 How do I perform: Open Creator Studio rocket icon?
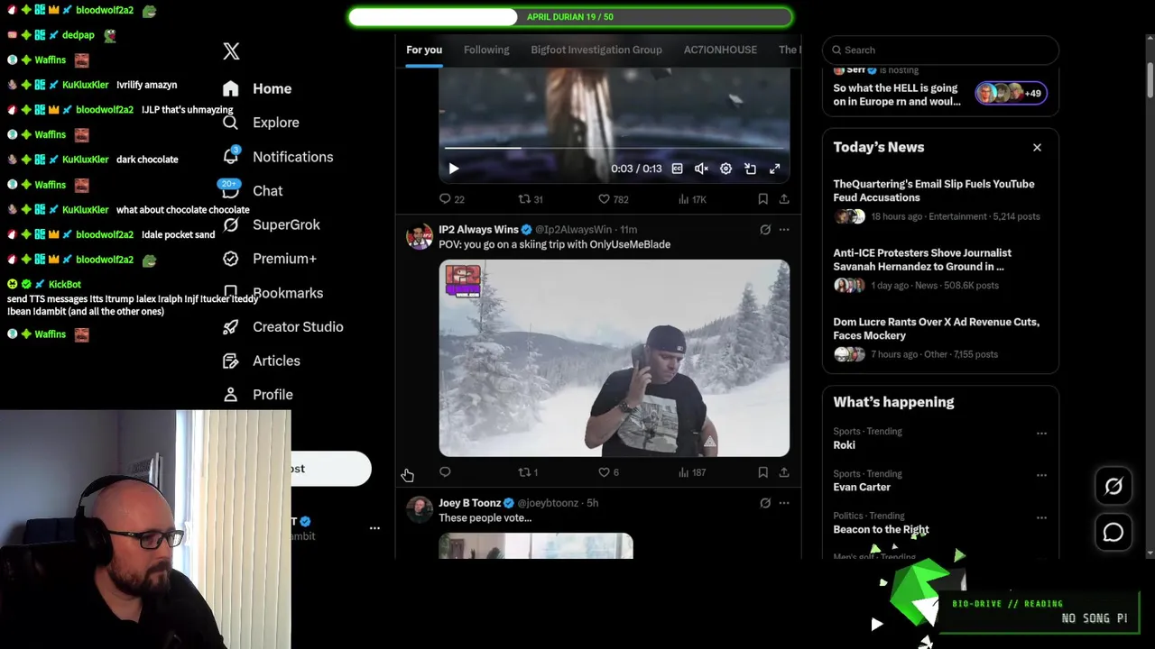[x=231, y=327]
